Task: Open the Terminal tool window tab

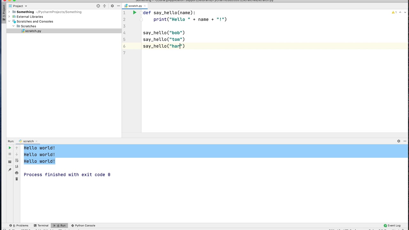Action: click(41, 225)
